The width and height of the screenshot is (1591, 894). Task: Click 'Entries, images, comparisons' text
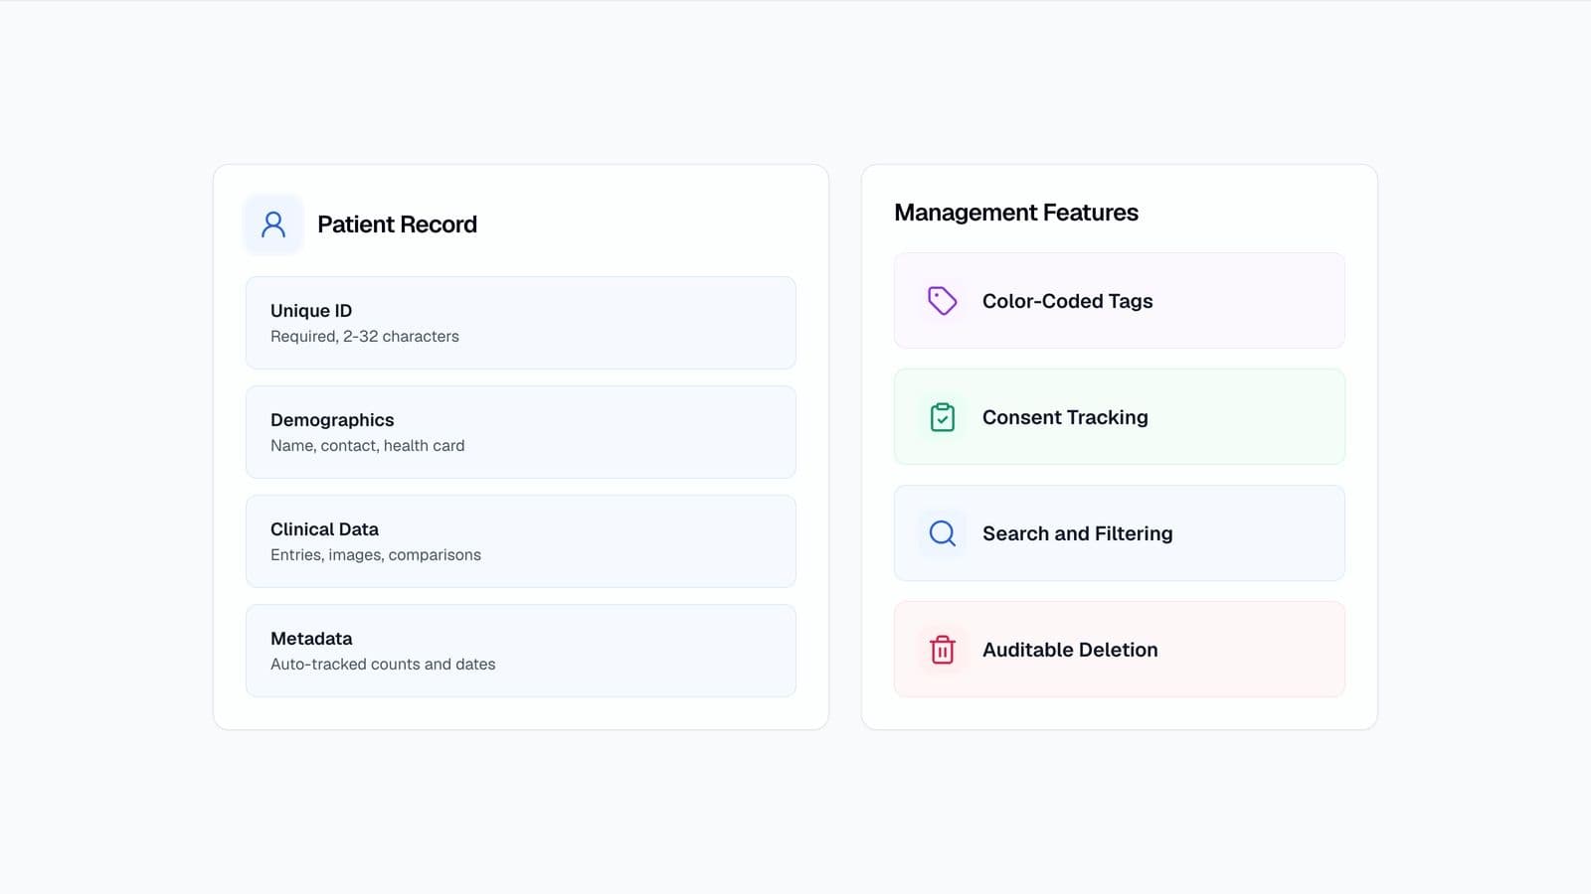click(x=376, y=555)
